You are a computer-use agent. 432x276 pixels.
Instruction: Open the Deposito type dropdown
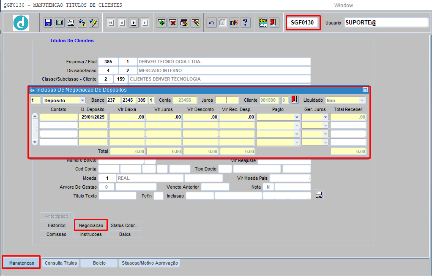82,100
